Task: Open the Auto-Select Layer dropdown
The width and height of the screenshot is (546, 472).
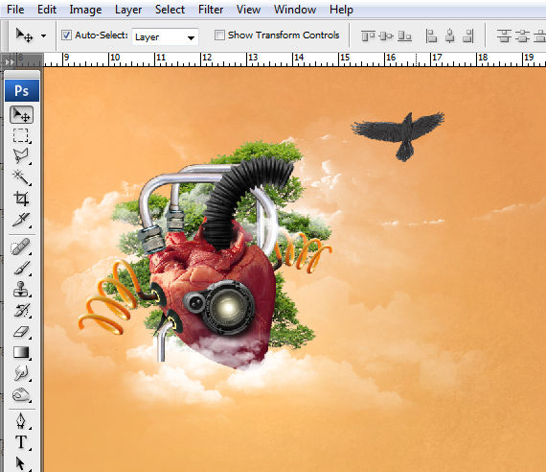Action: [x=165, y=36]
